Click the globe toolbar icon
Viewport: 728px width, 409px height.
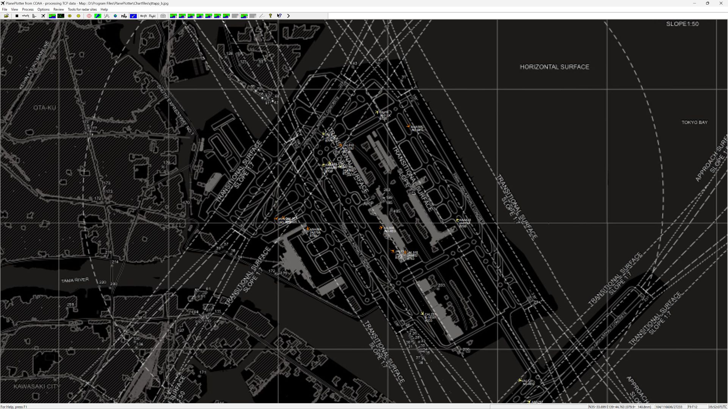tap(115, 16)
